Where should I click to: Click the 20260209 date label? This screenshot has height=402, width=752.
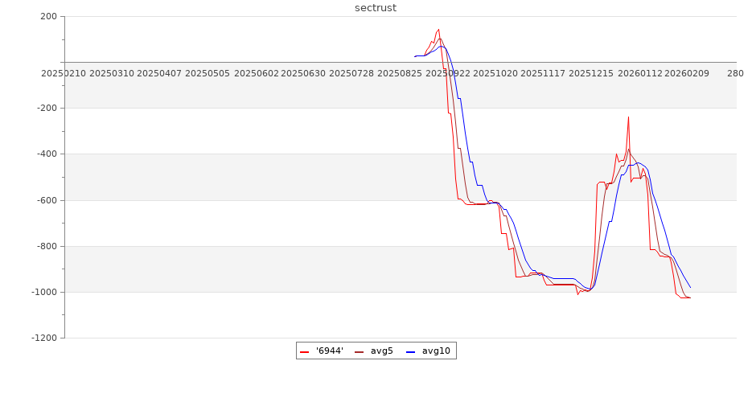[687, 73]
